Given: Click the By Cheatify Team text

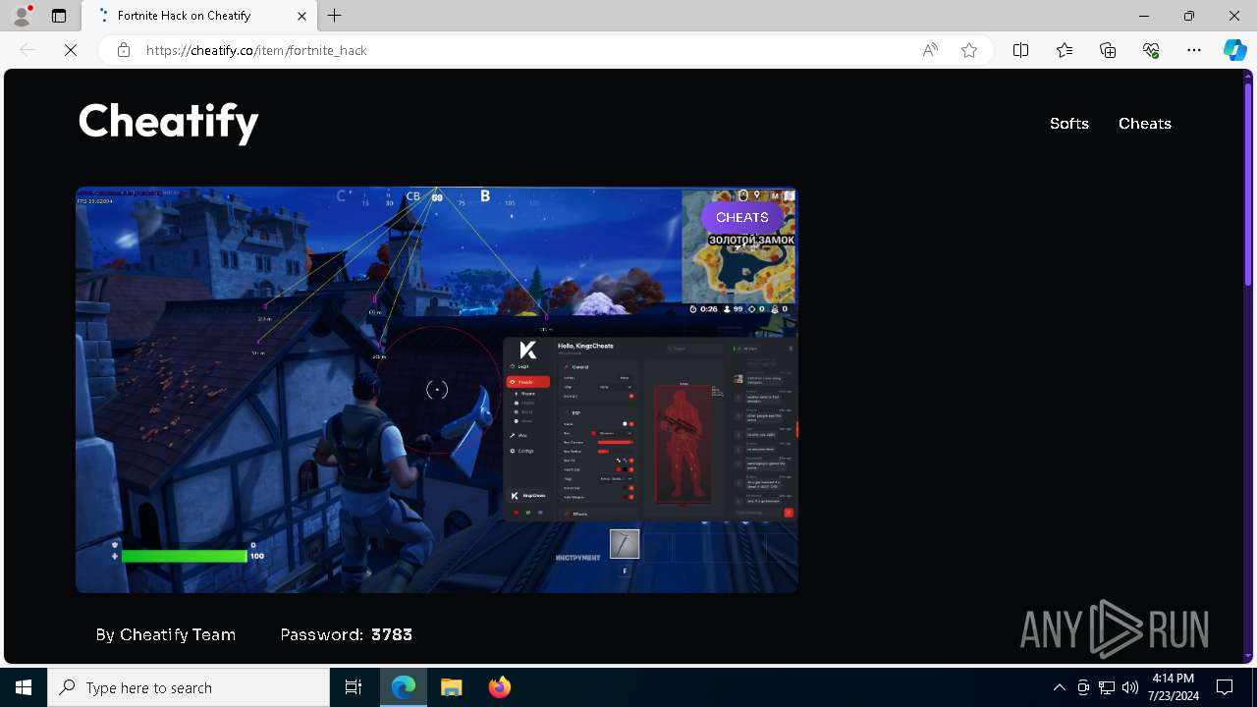Looking at the screenshot, I should pos(166,634).
